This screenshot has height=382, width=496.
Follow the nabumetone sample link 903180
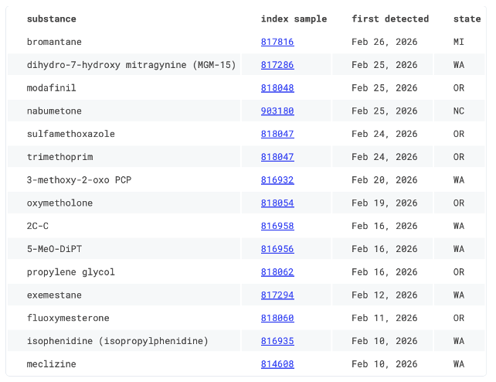pyautogui.click(x=277, y=111)
